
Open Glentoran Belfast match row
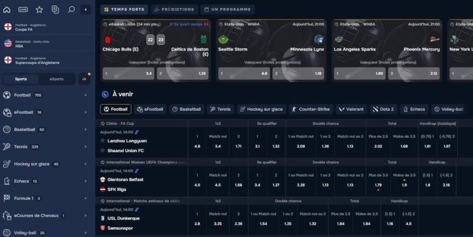click(125, 179)
